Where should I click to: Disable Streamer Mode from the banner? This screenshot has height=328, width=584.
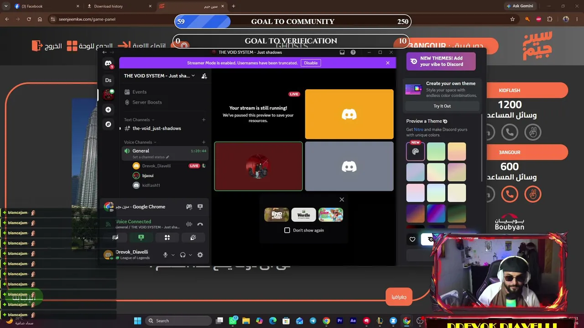point(311,63)
